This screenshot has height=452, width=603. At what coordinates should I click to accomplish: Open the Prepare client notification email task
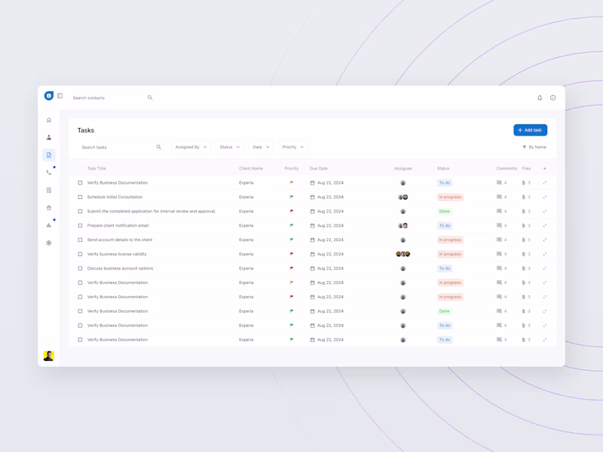coord(118,225)
